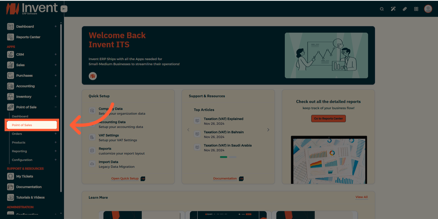438x219 pixels.
Task: Open Reports Center from sidebar
Action: click(x=28, y=37)
